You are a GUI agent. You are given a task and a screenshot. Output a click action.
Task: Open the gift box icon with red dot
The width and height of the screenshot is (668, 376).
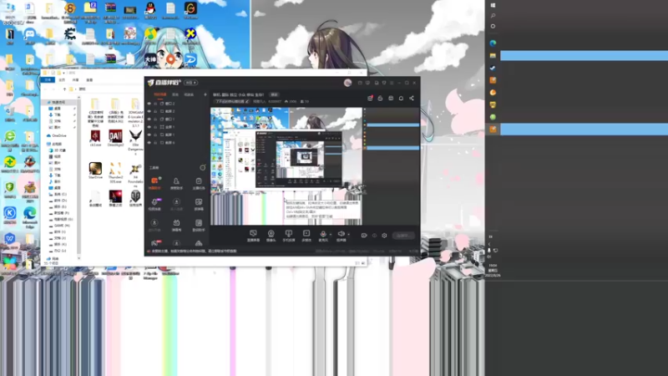(x=370, y=99)
